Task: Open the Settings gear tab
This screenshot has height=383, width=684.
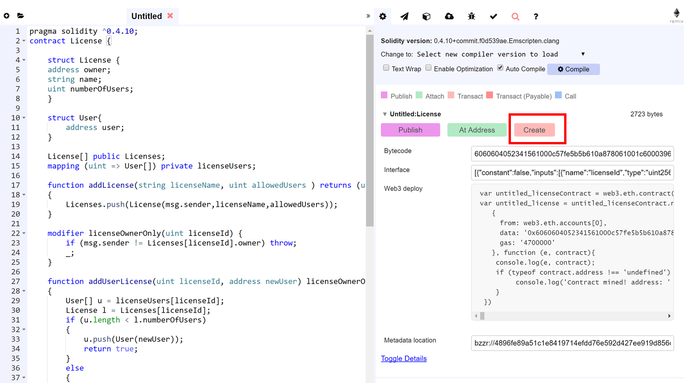Action: click(383, 16)
